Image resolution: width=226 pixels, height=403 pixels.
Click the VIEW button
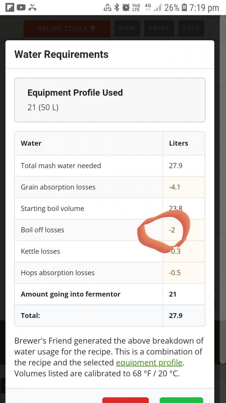[127, 28]
